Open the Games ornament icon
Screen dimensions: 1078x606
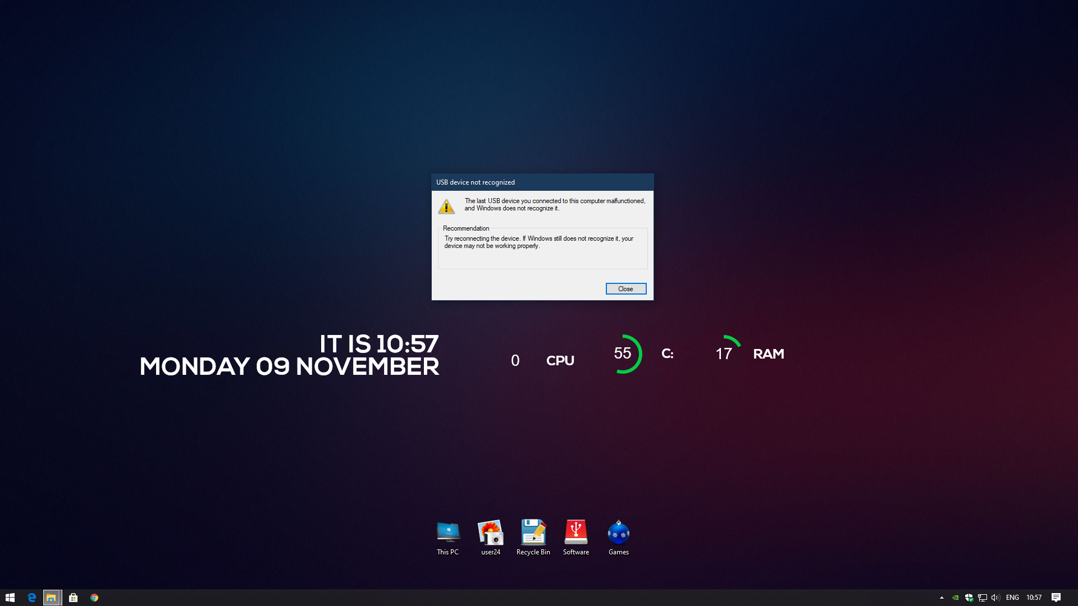[x=618, y=533]
